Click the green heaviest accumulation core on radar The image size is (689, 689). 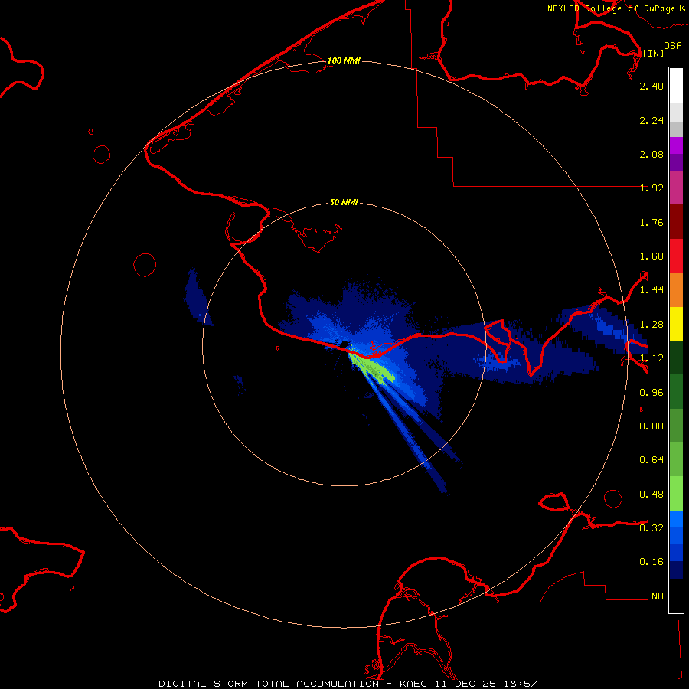tap(374, 369)
